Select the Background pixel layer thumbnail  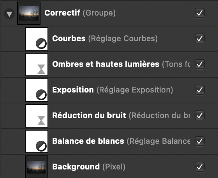pos(37,167)
